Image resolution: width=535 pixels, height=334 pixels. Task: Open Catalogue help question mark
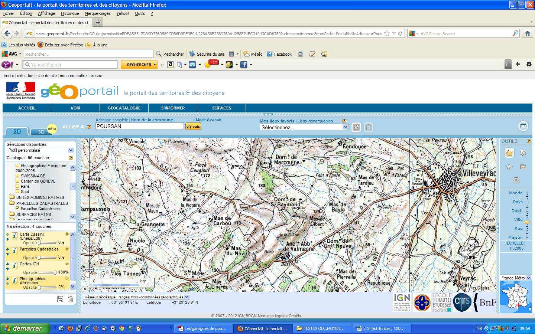(x=71, y=158)
